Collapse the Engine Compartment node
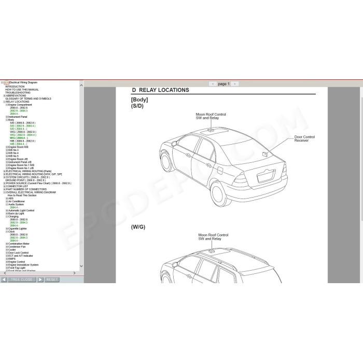 point(7,105)
